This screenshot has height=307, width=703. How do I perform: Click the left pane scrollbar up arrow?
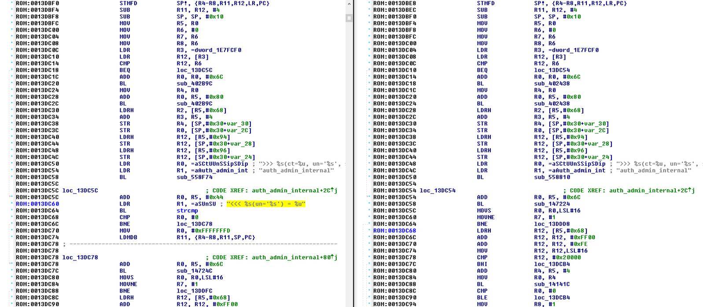click(x=349, y=4)
